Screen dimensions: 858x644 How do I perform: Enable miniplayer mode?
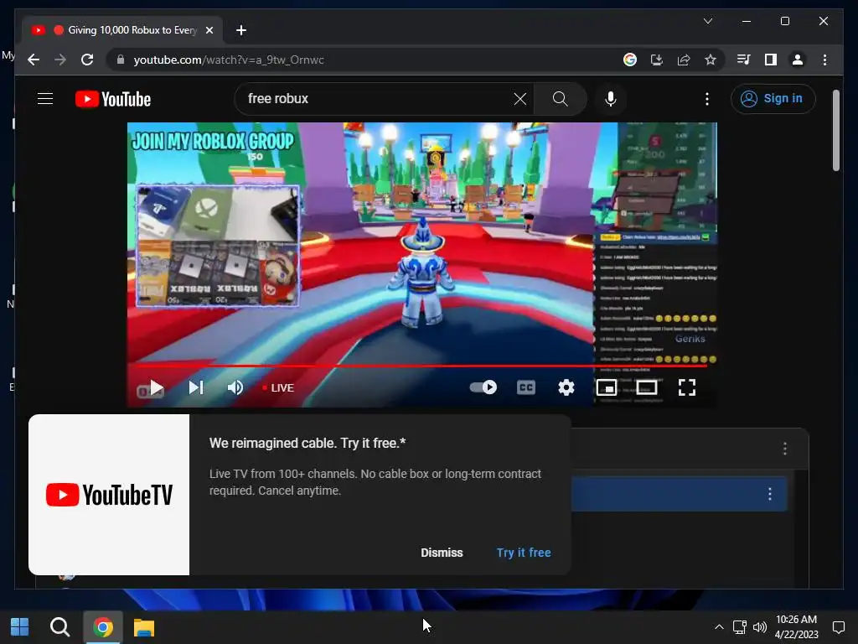pos(607,387)
